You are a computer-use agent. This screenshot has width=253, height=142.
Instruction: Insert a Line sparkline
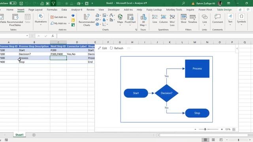[155, 19]
